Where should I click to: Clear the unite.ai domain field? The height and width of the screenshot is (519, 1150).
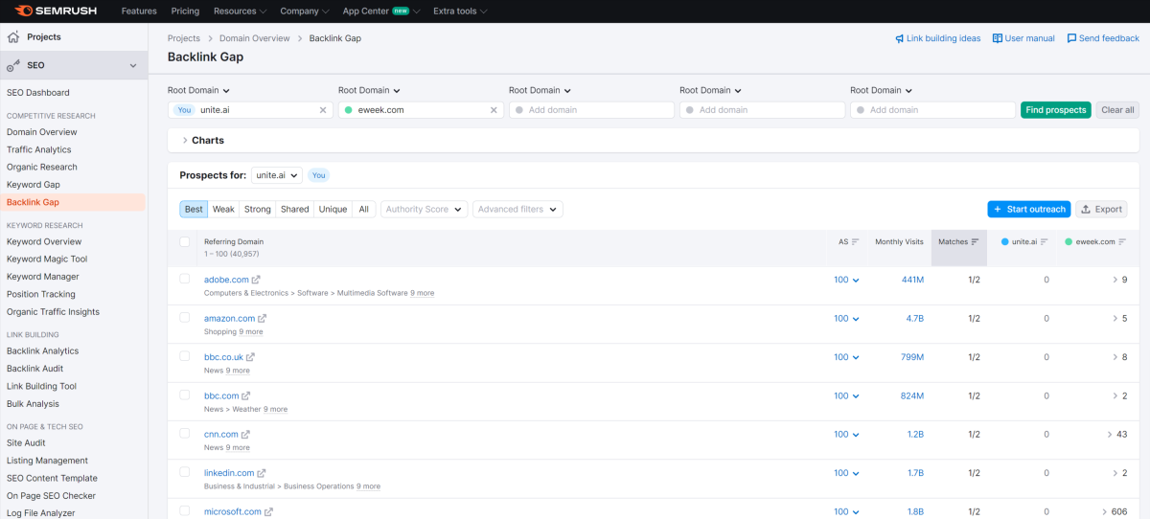[x=323, y=110]
